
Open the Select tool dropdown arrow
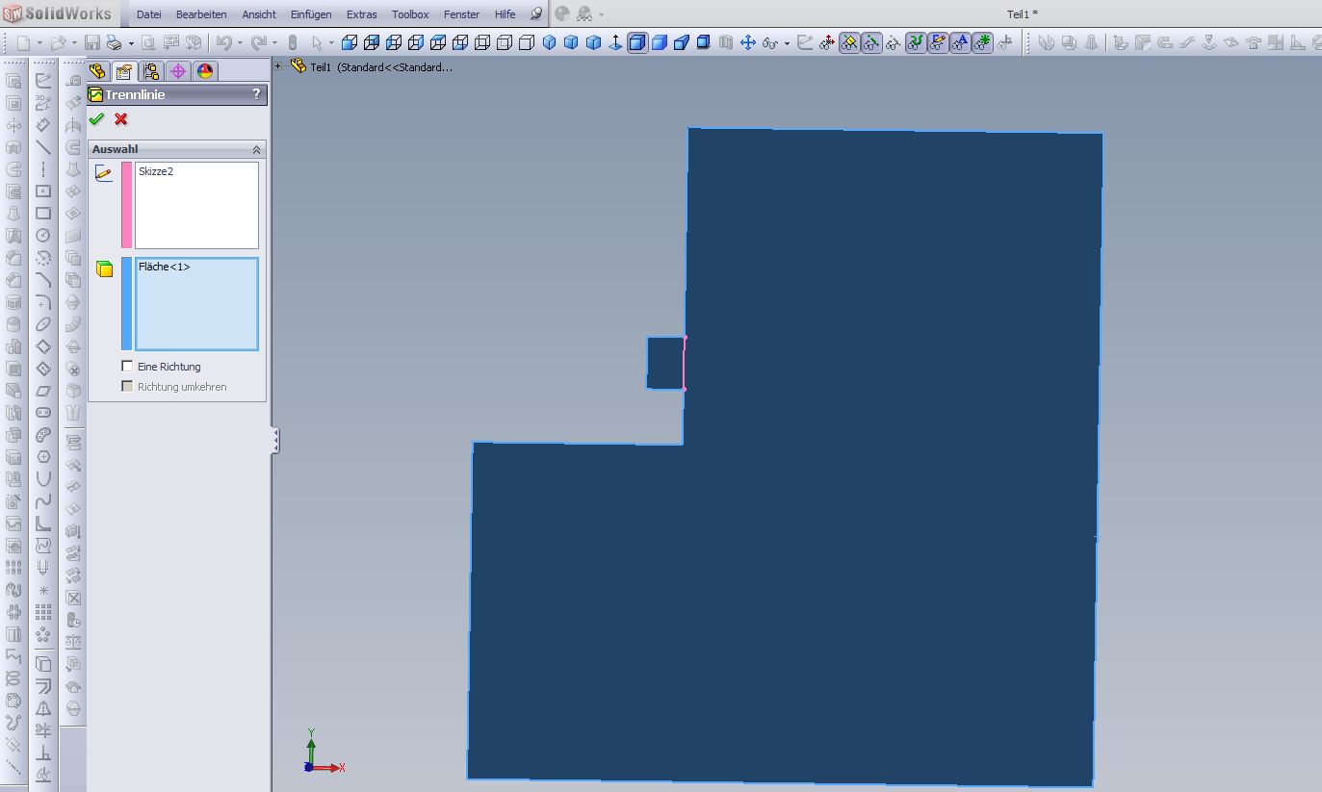[x=331, y=43]
